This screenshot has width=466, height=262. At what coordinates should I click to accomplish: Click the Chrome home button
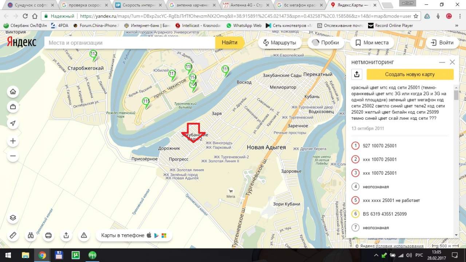click(x=35, y=16)
